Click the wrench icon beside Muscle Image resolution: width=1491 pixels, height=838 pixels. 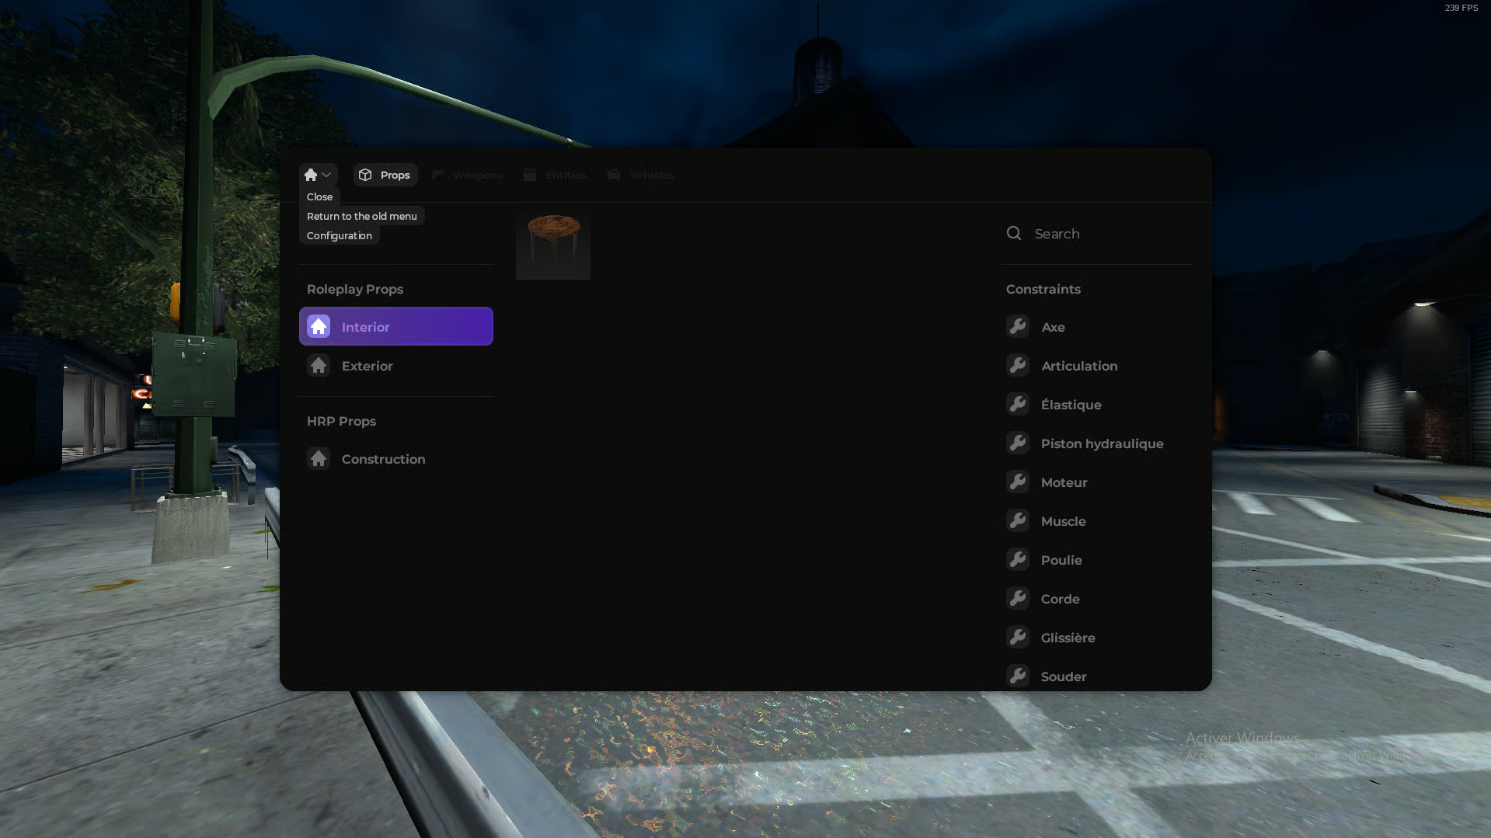[x=1018, y=520]
